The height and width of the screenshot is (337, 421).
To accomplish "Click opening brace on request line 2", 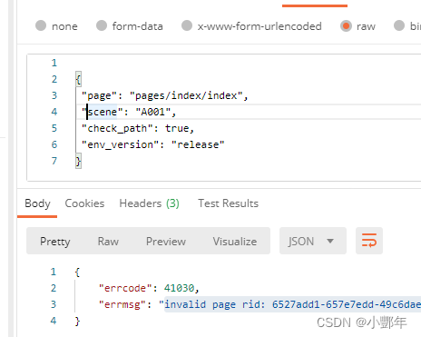I will (x=78, y=79).
